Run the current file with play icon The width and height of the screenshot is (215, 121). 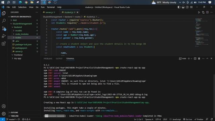point(199,12)
